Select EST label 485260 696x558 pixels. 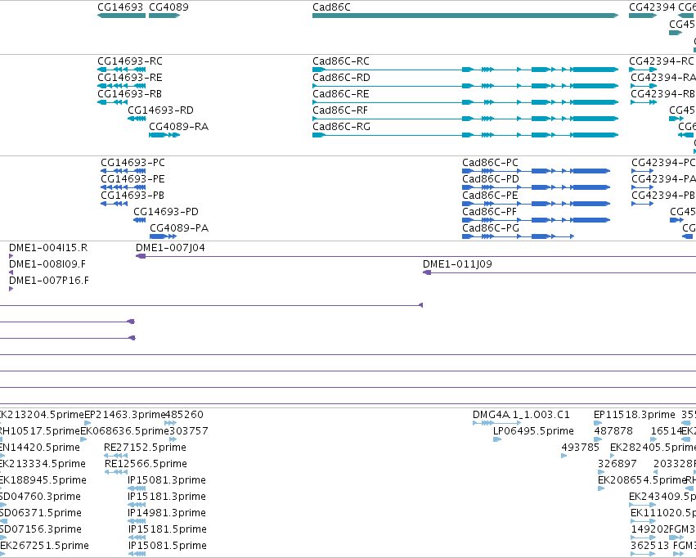[184, 415]
